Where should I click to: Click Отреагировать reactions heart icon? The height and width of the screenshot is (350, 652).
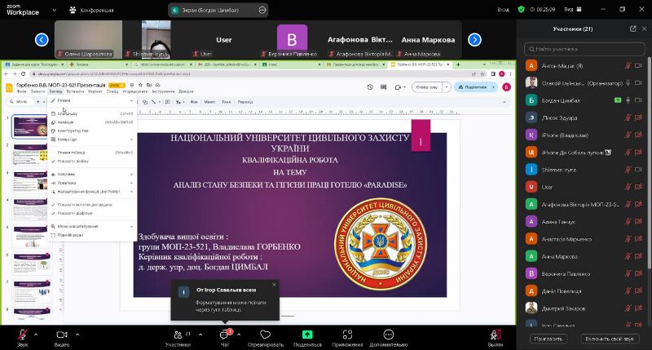(x=266, y=334)
